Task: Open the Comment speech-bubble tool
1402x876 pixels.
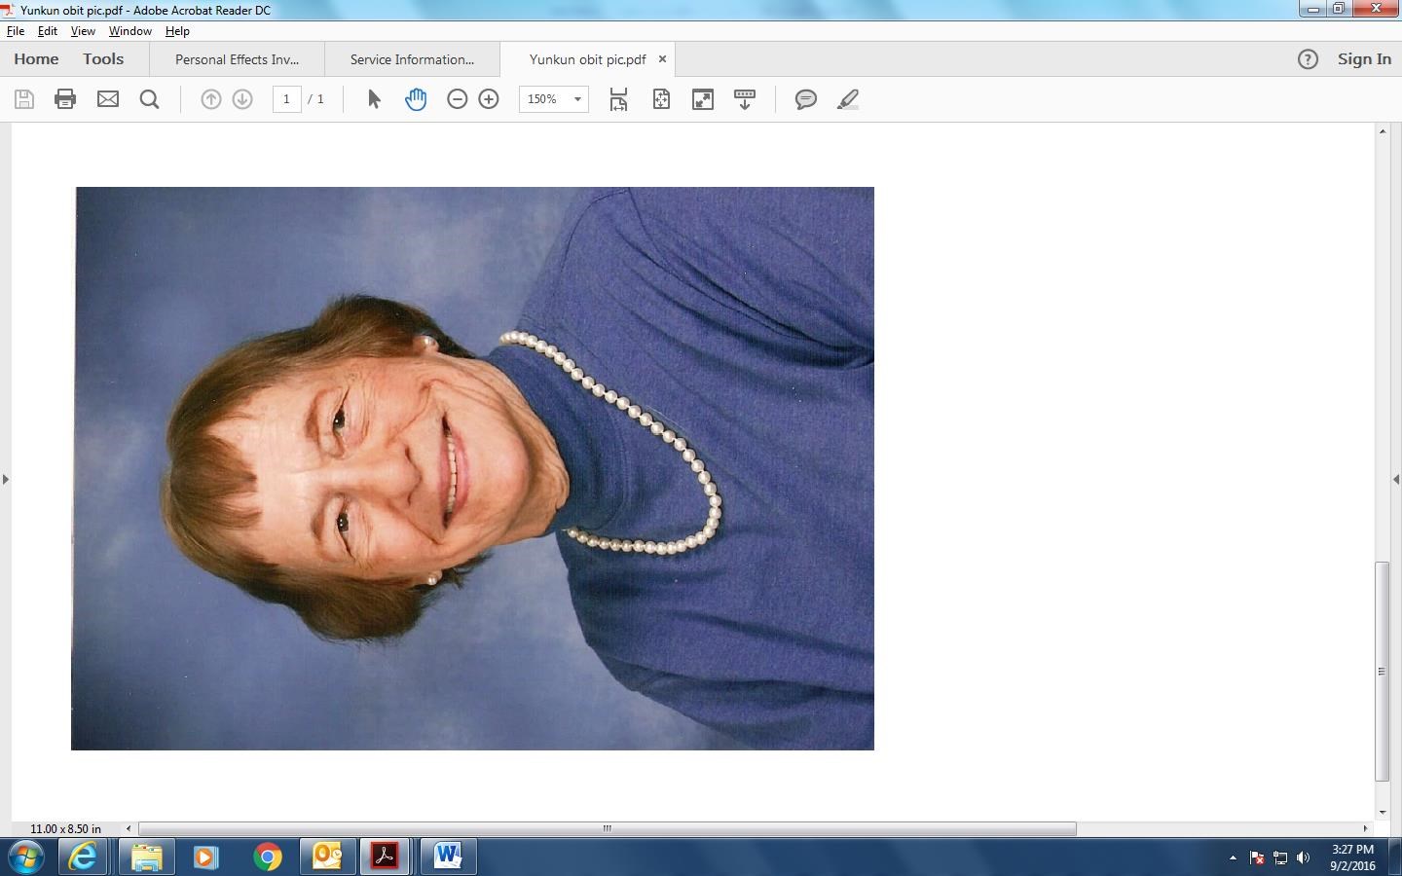Action: 805,98
